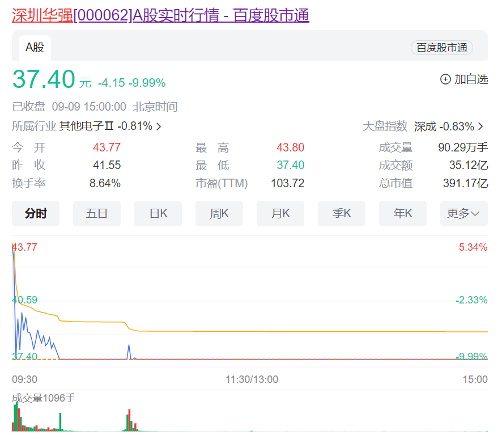
Task: Click the chart axis label 5.34%
Action: [x=473, y=247]
